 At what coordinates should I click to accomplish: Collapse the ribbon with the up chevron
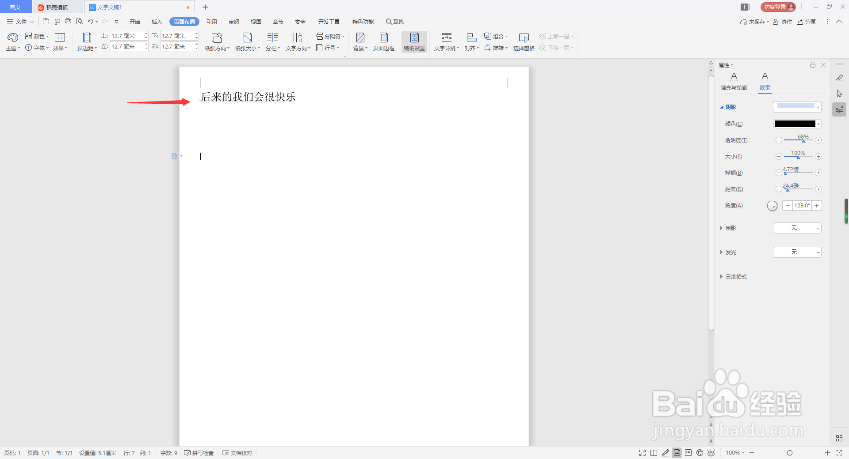[839, 22]
